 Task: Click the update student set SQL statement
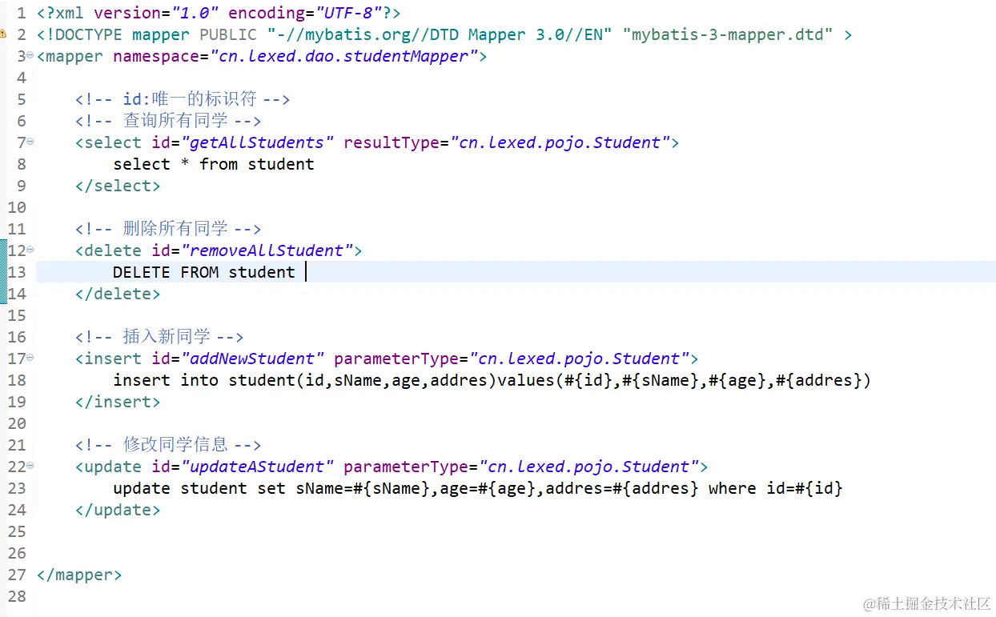[x=478, y=488]
